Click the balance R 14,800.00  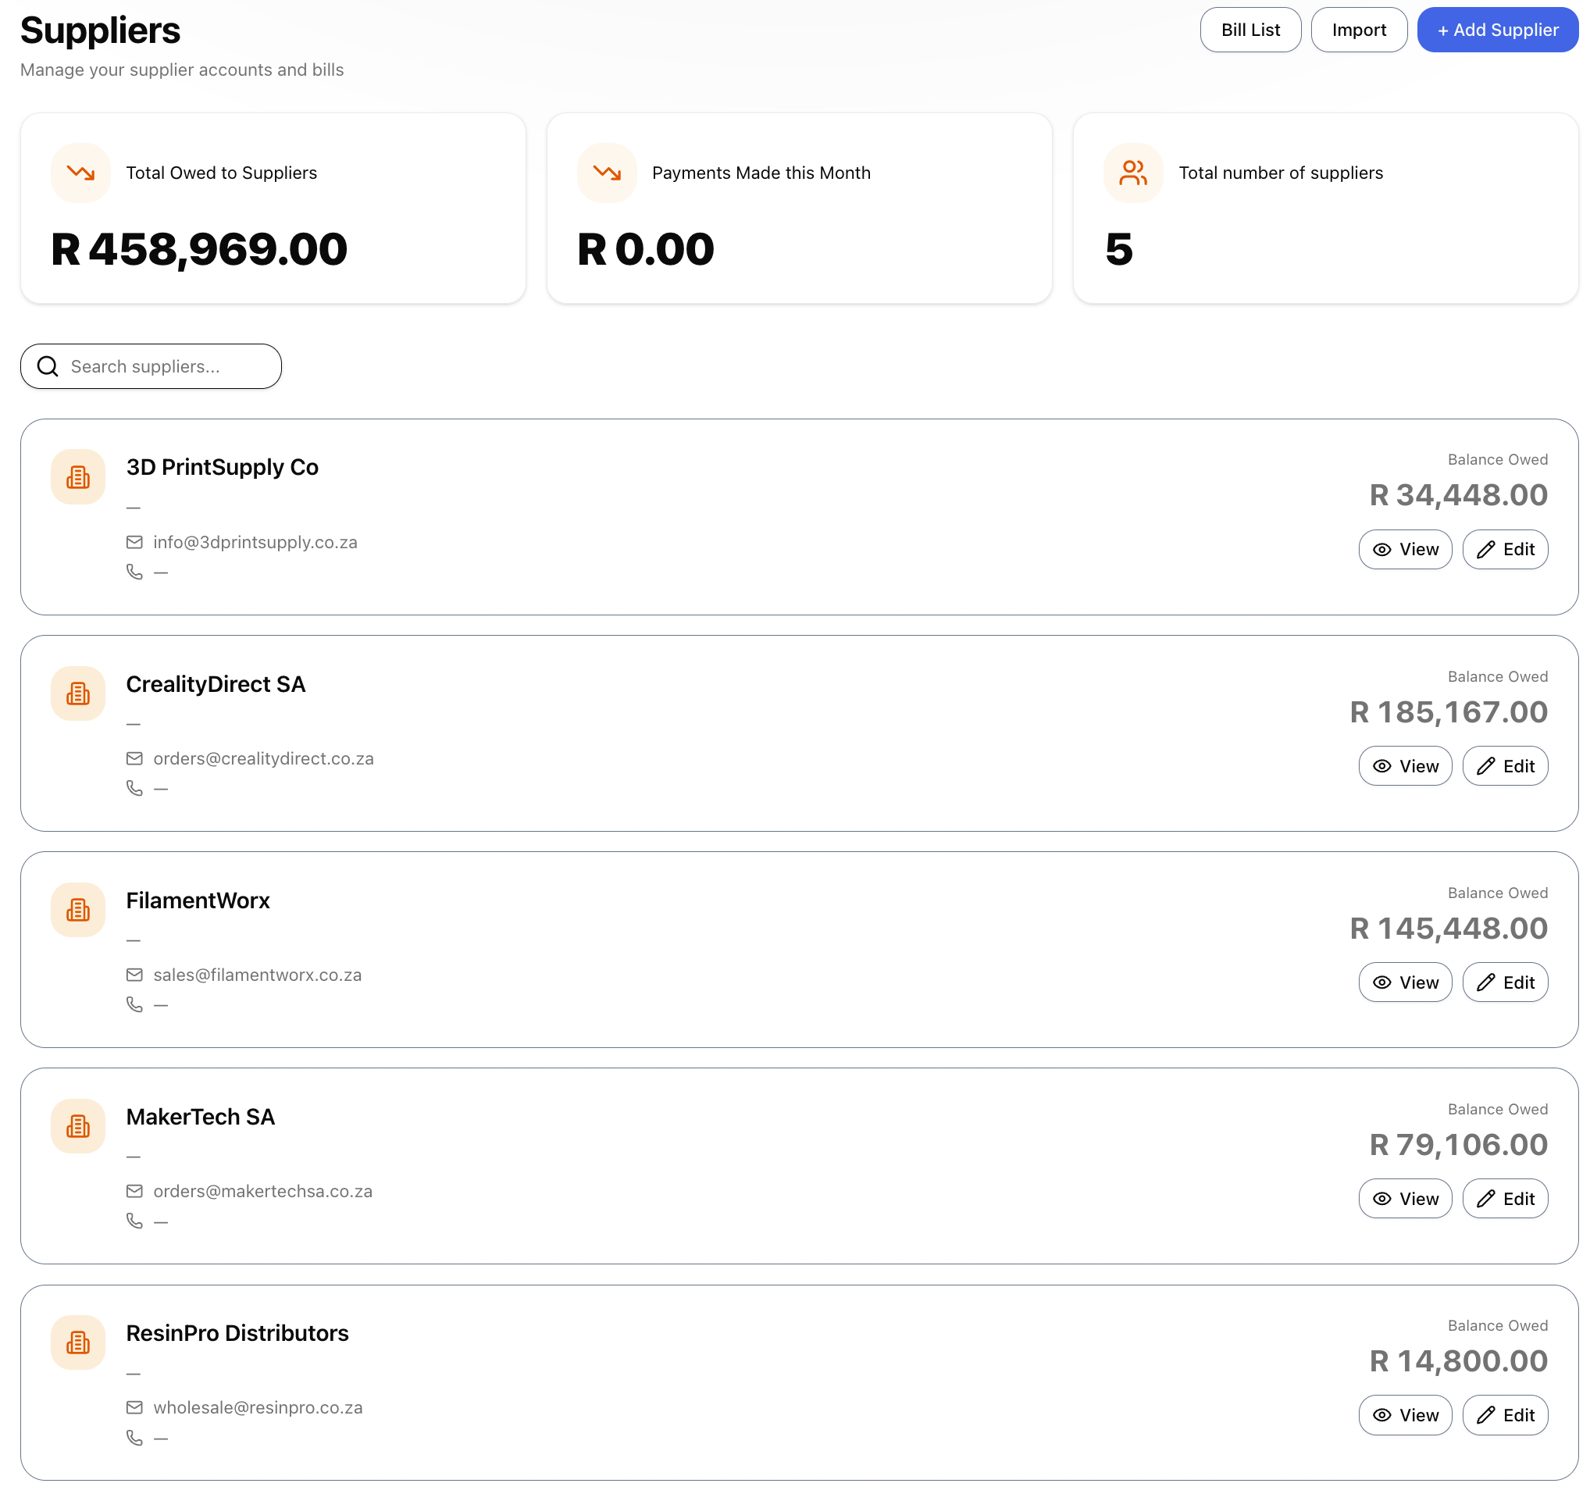tap(1458, 1361)
